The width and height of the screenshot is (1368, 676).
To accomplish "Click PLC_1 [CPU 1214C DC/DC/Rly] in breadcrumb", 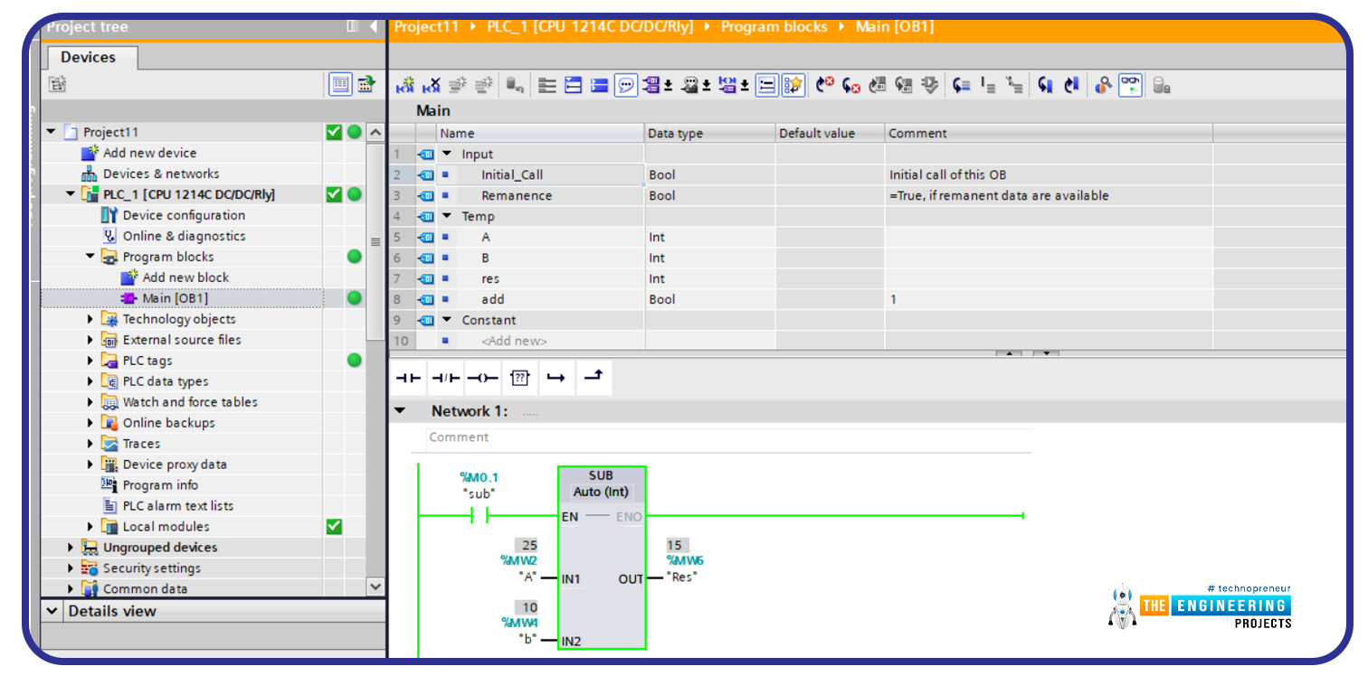I will click(590, 27).
